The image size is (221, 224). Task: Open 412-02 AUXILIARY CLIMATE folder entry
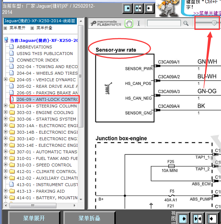pos(47,178)
